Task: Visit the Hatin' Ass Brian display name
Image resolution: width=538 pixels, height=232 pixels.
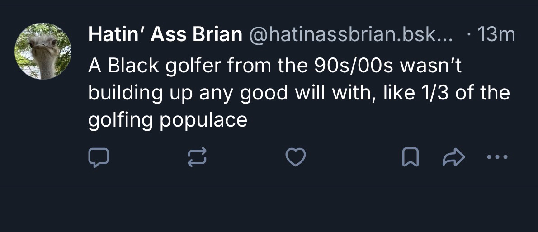Action: coord(165,35)
